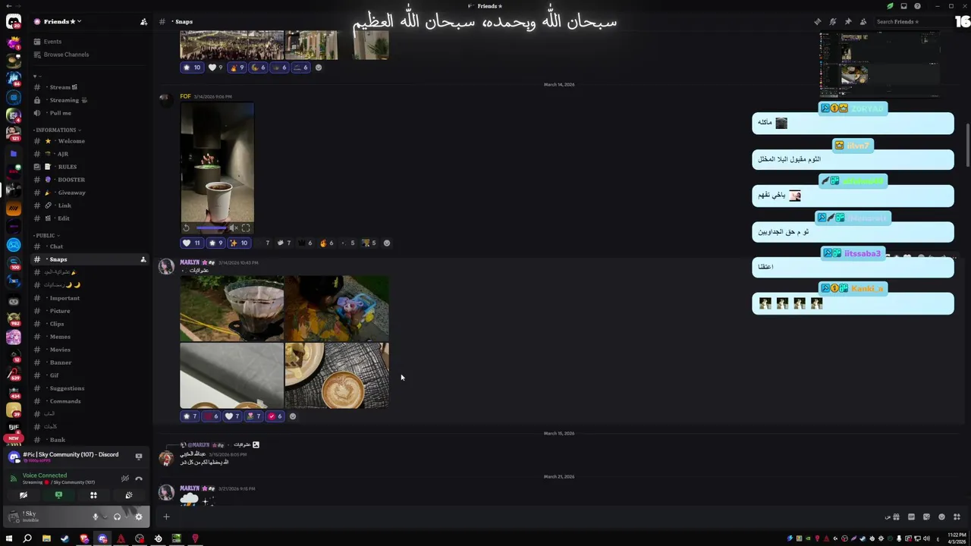This screenshot has width=971, height=546.
Task: Open Events in the sidebar
Action: coord(90,42)
